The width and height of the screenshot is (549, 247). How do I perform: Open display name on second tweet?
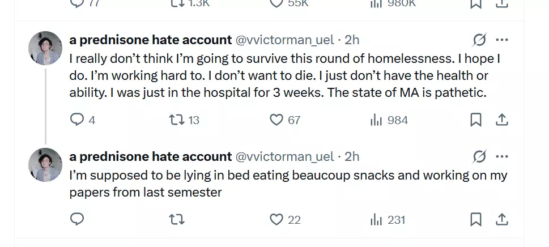151,156
